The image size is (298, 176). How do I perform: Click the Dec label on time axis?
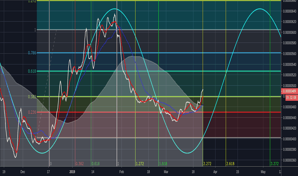pos(23,172)
